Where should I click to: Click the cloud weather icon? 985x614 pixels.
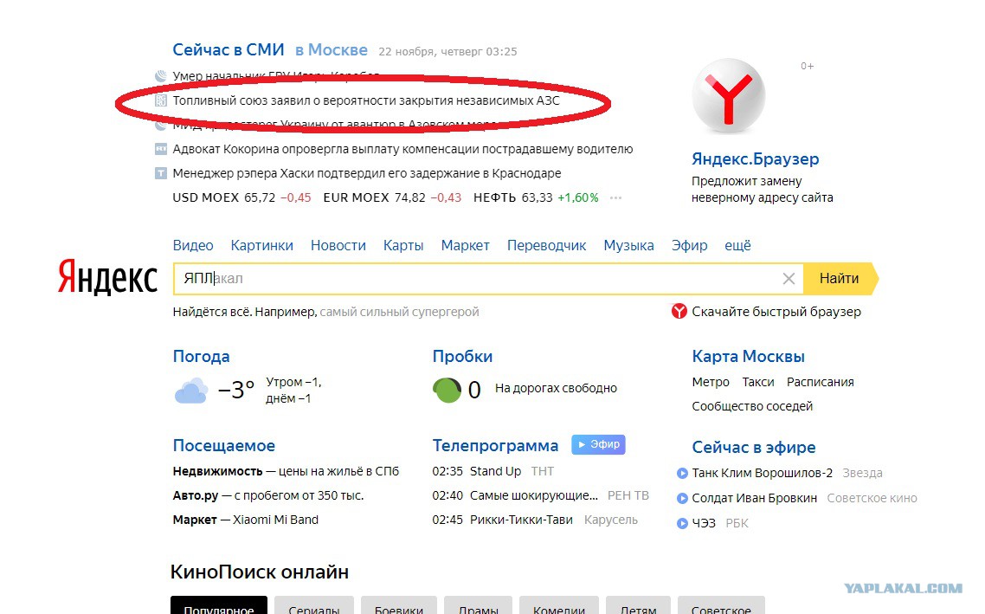coord(191,391)
